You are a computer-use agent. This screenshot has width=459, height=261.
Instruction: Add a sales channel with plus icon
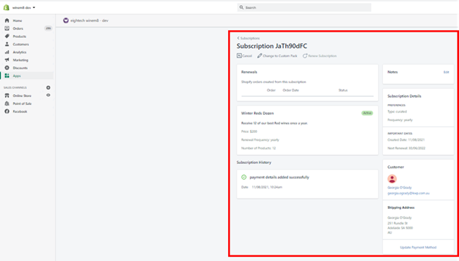pyautogui.click(x=49, y=87)
